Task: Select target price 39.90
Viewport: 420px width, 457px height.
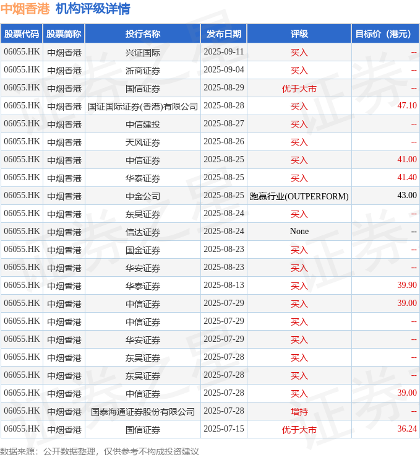Action: pos(407,285)
